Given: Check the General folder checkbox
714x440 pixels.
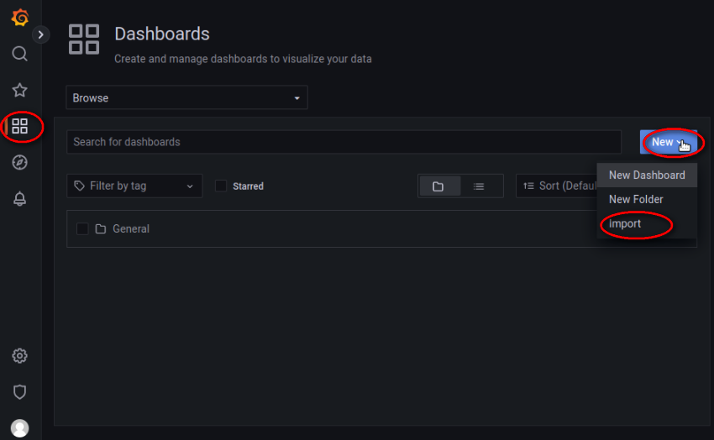Looking at the screenshot, I should [x=82, y=228].
